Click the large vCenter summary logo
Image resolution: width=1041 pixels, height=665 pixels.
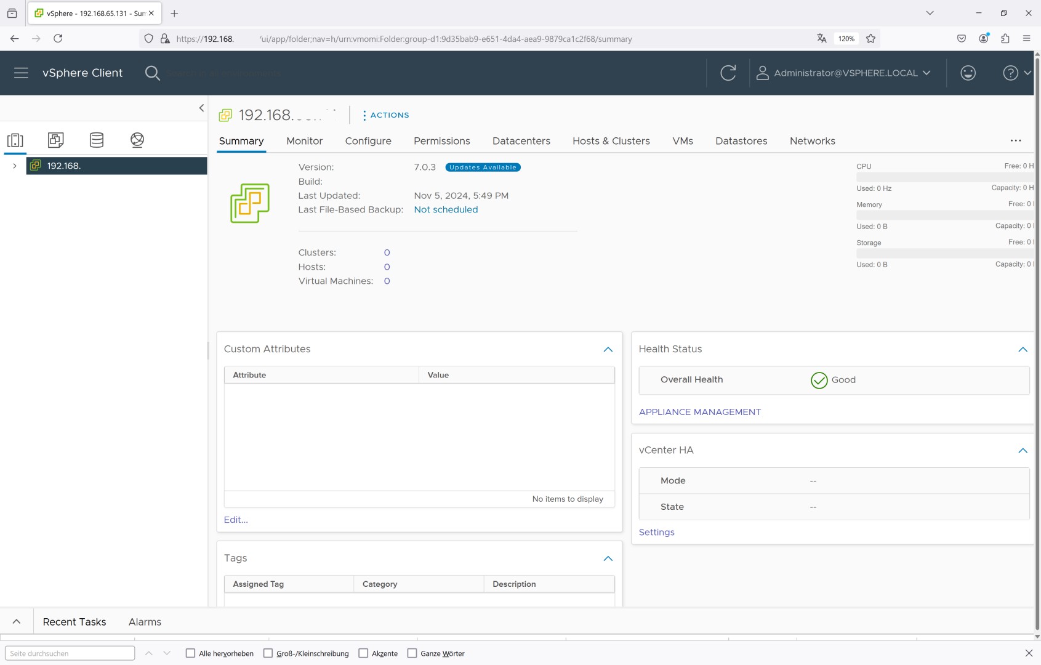pyautogui.click(x=250, y=203)
